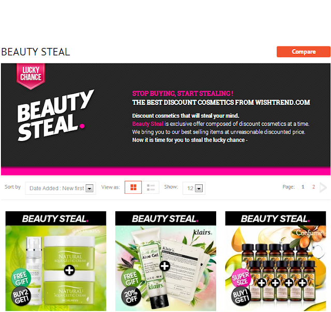The height and width of the screenshot is (312, 331).
Task: Click the 20% Off badge on Klairs product
Action: pyautogui.click(x=131, y=296)
